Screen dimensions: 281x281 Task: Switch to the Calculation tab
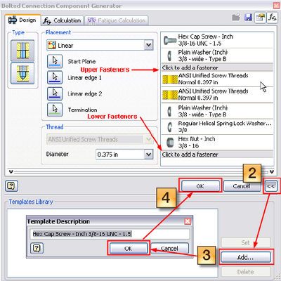pos(63,20)
